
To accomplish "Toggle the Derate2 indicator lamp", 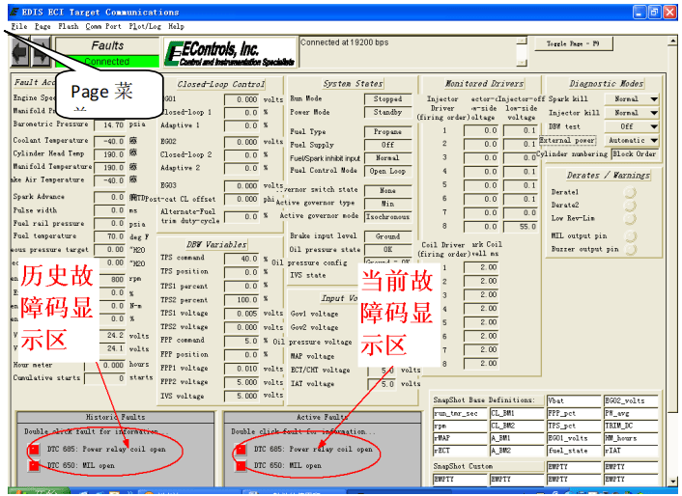I will click(x=630, y=205).
